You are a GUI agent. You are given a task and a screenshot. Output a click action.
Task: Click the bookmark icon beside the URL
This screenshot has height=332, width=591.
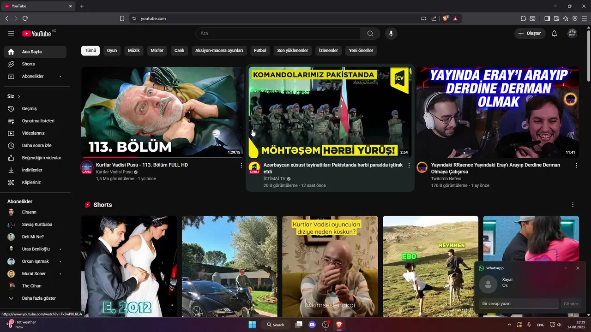pos(122,18)
